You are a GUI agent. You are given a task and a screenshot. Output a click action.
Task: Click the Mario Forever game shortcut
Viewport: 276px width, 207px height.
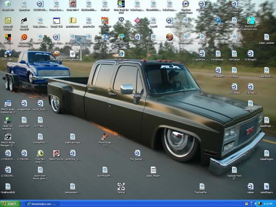click(x=56, y=153)
